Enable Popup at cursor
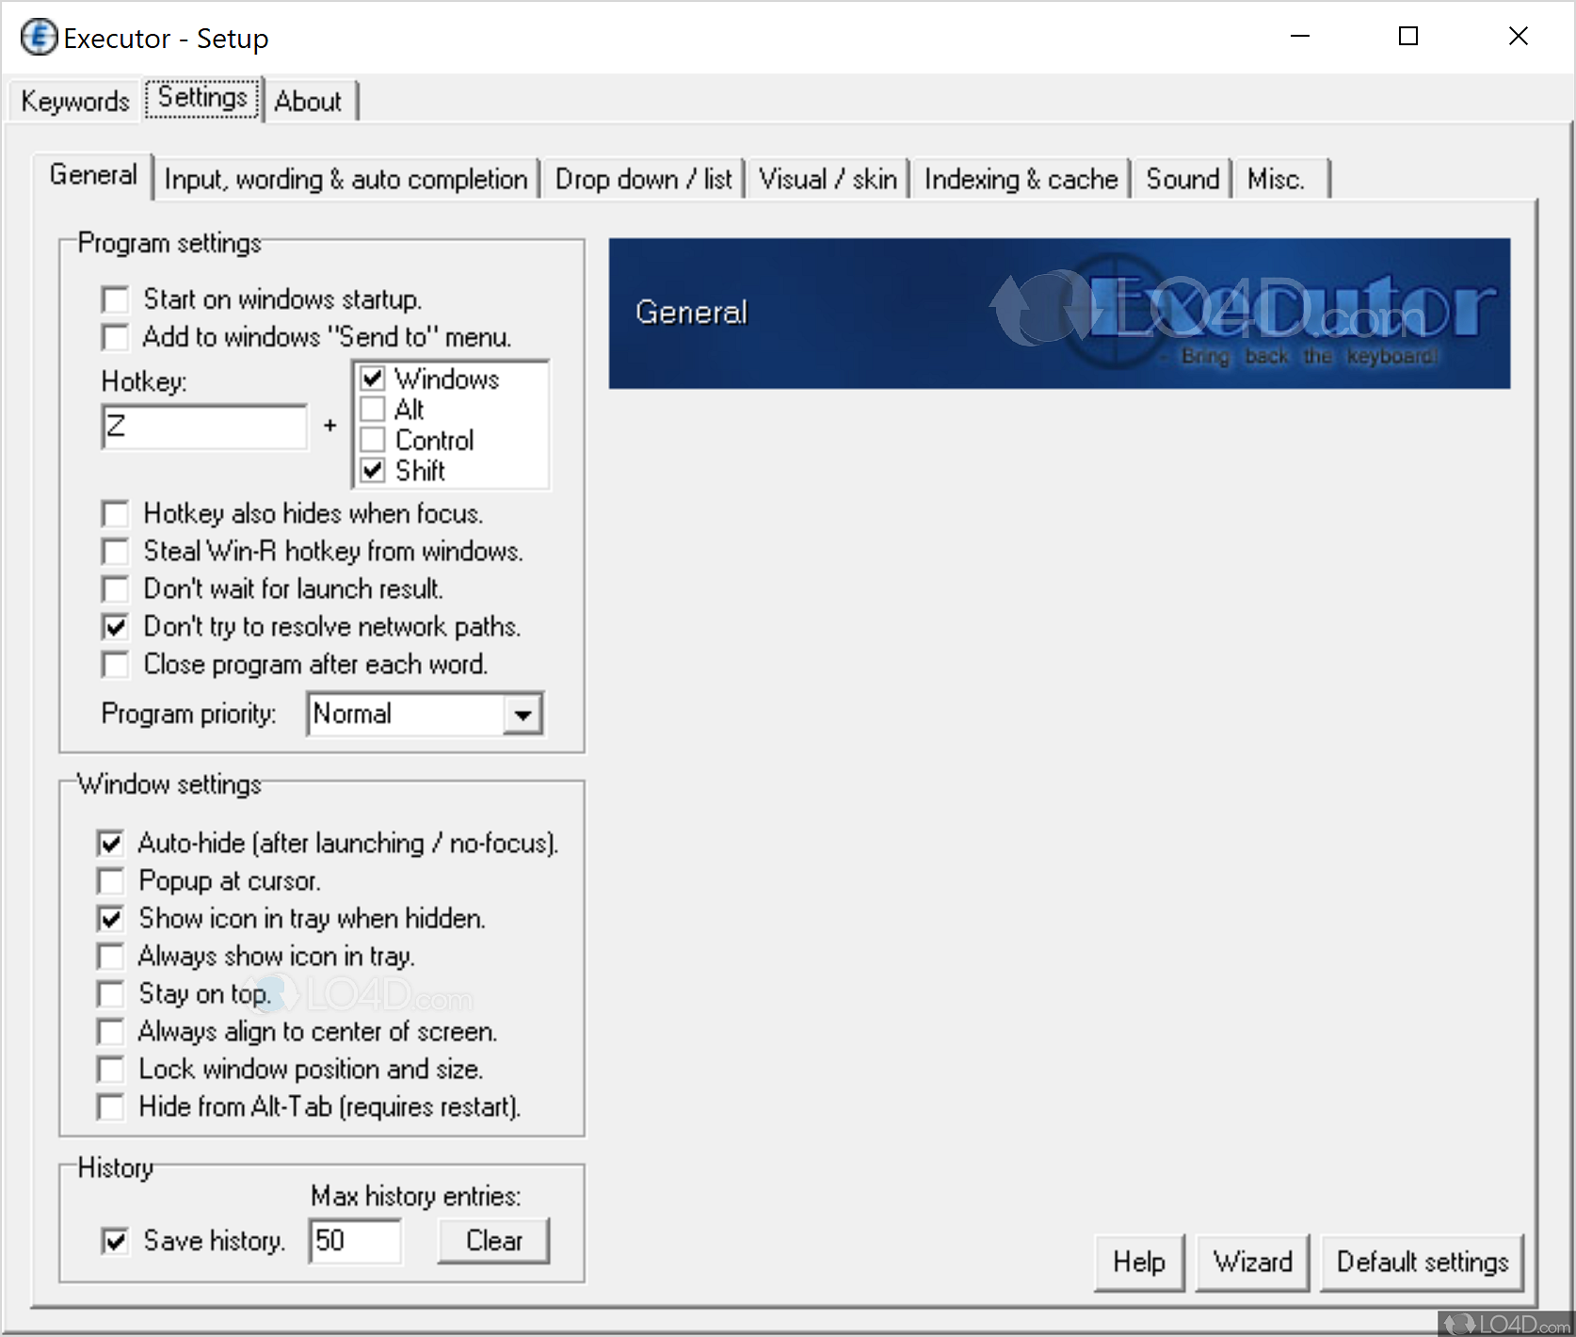The height and width of the screenshot is (1337, 1576). click(x=110, y=880)
